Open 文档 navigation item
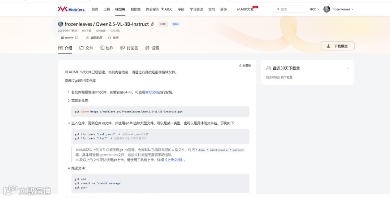This screenshot has height=198, width=390. [212, 9]
